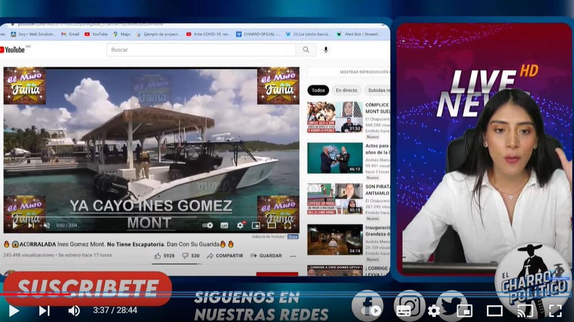Unmute the embedded video's muted speaker icon
Image resolution: width=574 pixels, height=322 pixels.
tap(47, 225)
